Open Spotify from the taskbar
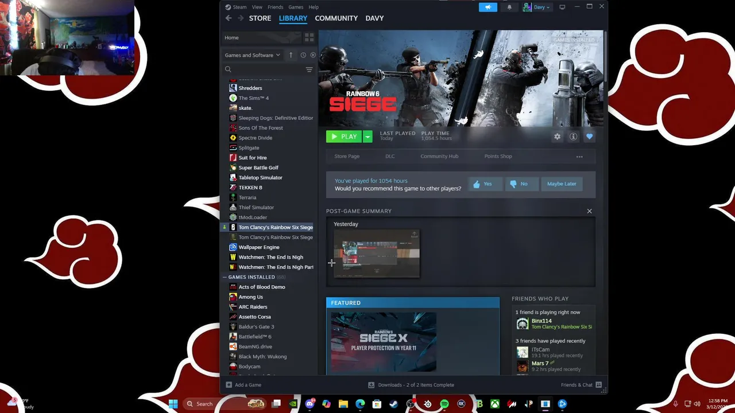 point(444,404)
